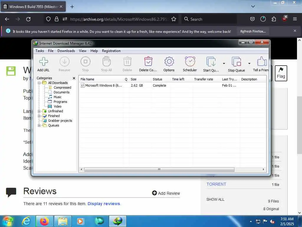The width and height of the screenshot is (302, 227).
Task: Open Windows Media Player taskbar icon
Action: [80, 221]
